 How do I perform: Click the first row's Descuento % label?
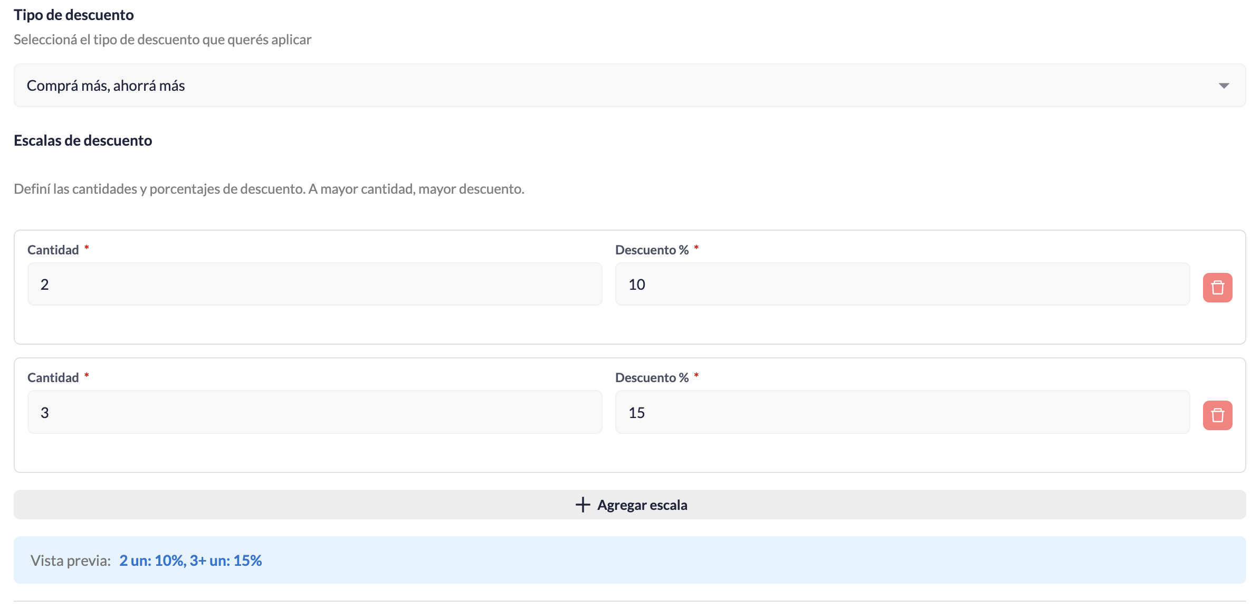click(x=652, y=250)
